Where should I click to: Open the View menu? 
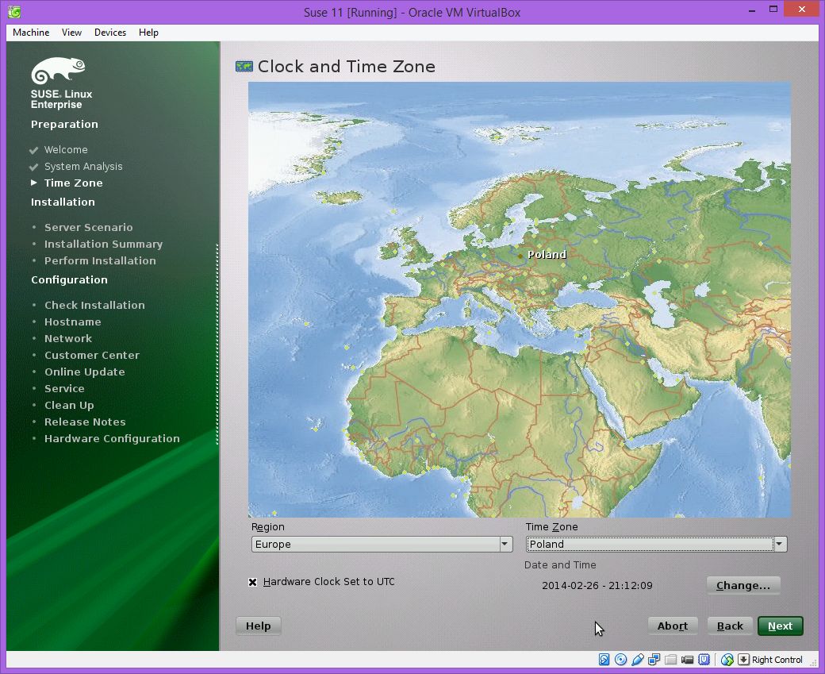tap(71, 32)
